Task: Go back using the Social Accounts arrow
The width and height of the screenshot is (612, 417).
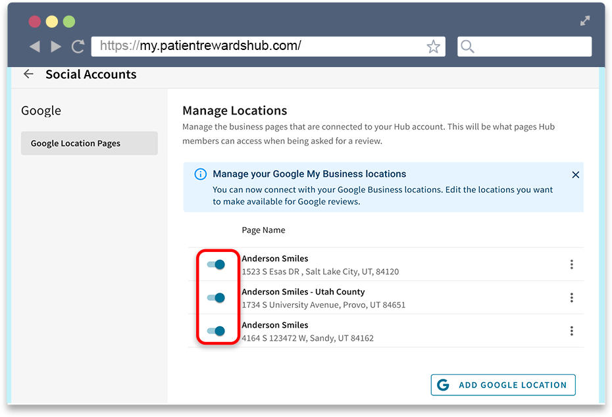Action: coord(28,74)
